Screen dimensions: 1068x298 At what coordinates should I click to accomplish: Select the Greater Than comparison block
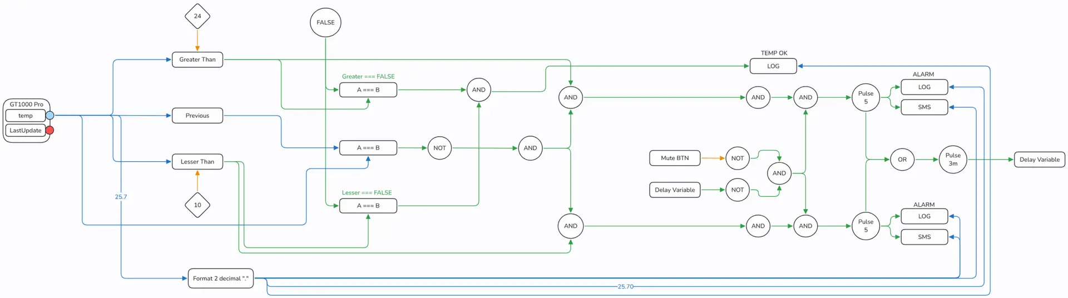(197, 59)
